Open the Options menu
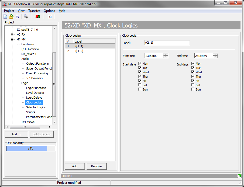 49,11
